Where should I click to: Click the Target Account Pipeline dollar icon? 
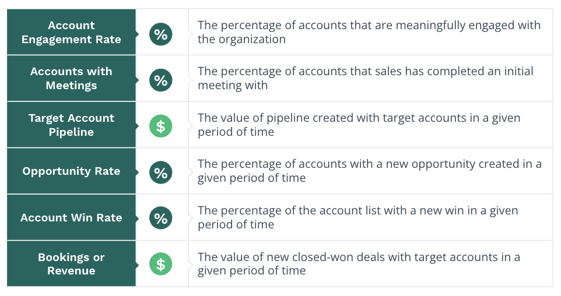160,126
